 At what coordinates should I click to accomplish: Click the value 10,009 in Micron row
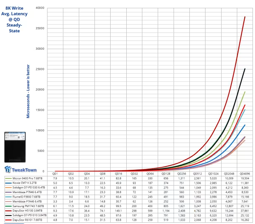point(229,179)
